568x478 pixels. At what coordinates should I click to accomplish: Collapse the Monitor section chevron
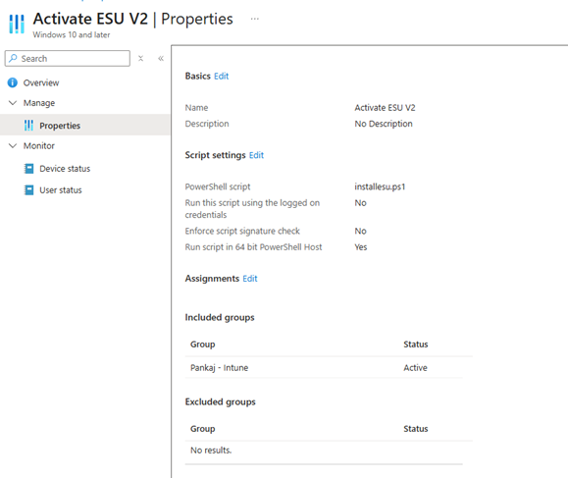tap(13, 145)
